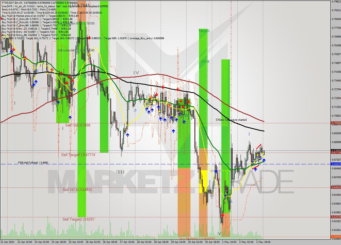Click the red 0.70080 price tag on the axis
Image resolution: width=341 pixels, height=245 pixels.
[x=336, y=123]
